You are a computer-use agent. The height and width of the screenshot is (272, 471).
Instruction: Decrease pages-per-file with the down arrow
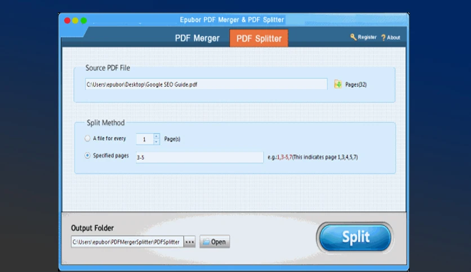156,142
